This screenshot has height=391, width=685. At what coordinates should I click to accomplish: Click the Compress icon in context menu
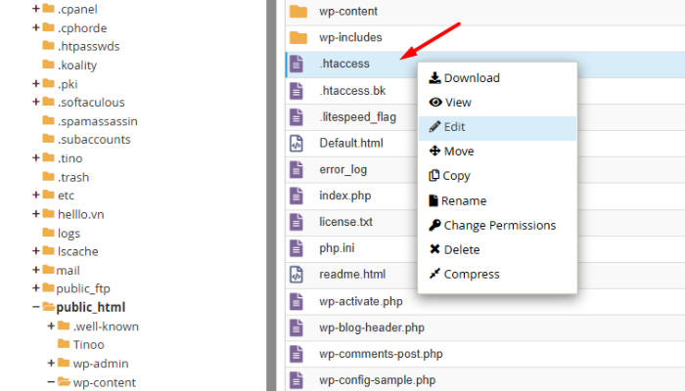tap(434, 274)
